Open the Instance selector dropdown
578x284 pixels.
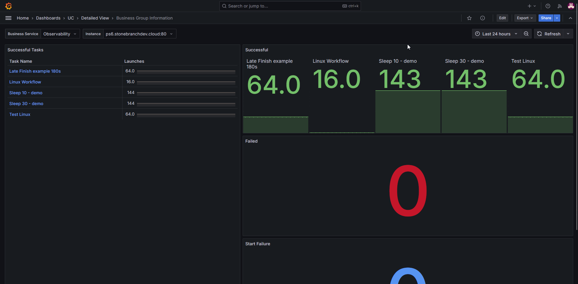[139, 34]
